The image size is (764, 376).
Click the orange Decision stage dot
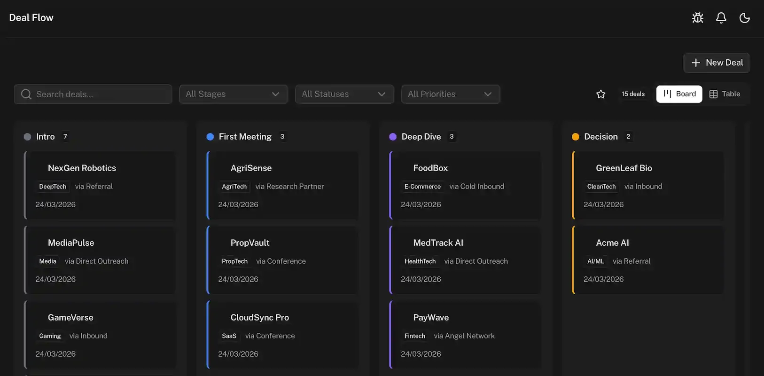click(575, 137)
